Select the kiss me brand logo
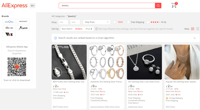Image resolution: width=200 pixels, height=110 pixels. 9,28
